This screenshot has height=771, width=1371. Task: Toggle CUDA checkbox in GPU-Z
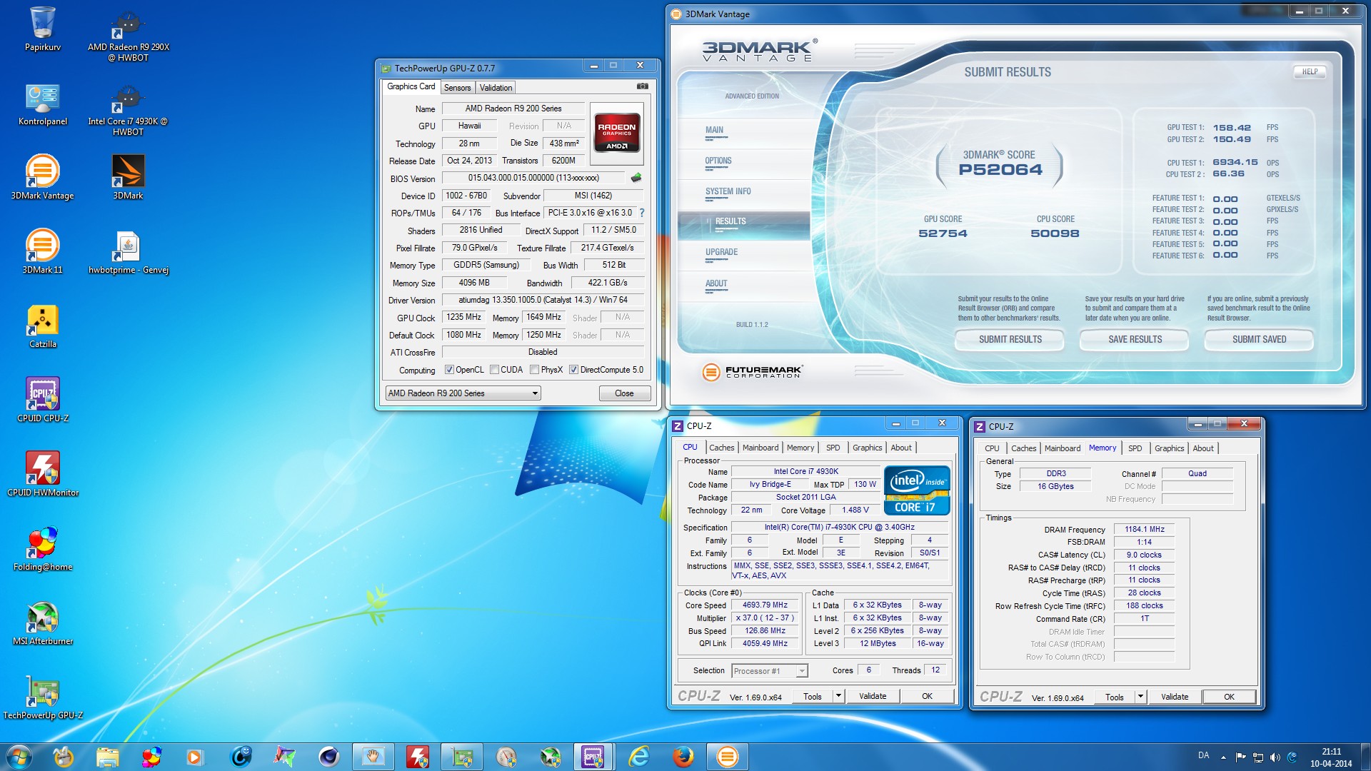pyautogui.click(x=494, y=370)
